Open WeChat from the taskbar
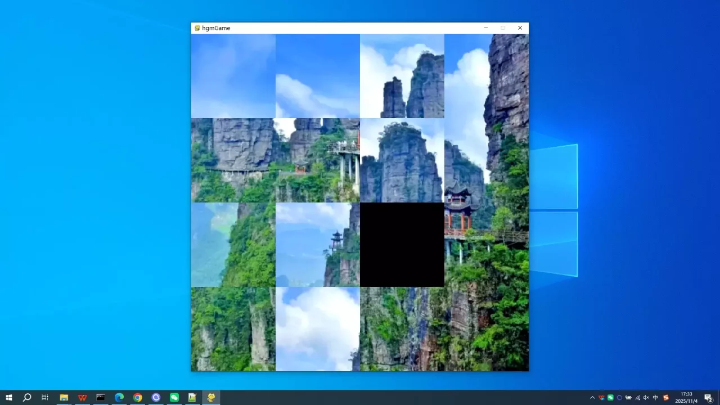720x405 pixels. coord(174,398)
